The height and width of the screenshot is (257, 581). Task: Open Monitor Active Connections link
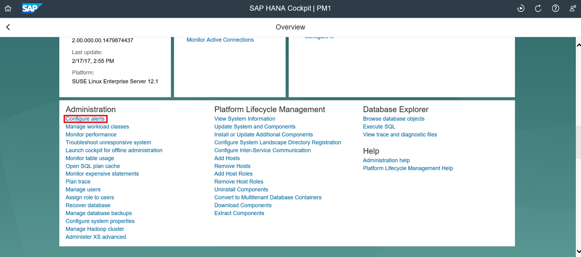pyautogui.click(x=220, y=40)
